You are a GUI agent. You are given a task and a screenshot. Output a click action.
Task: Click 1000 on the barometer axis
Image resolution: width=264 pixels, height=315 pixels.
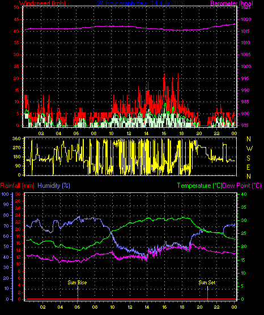tap(246, 66)
